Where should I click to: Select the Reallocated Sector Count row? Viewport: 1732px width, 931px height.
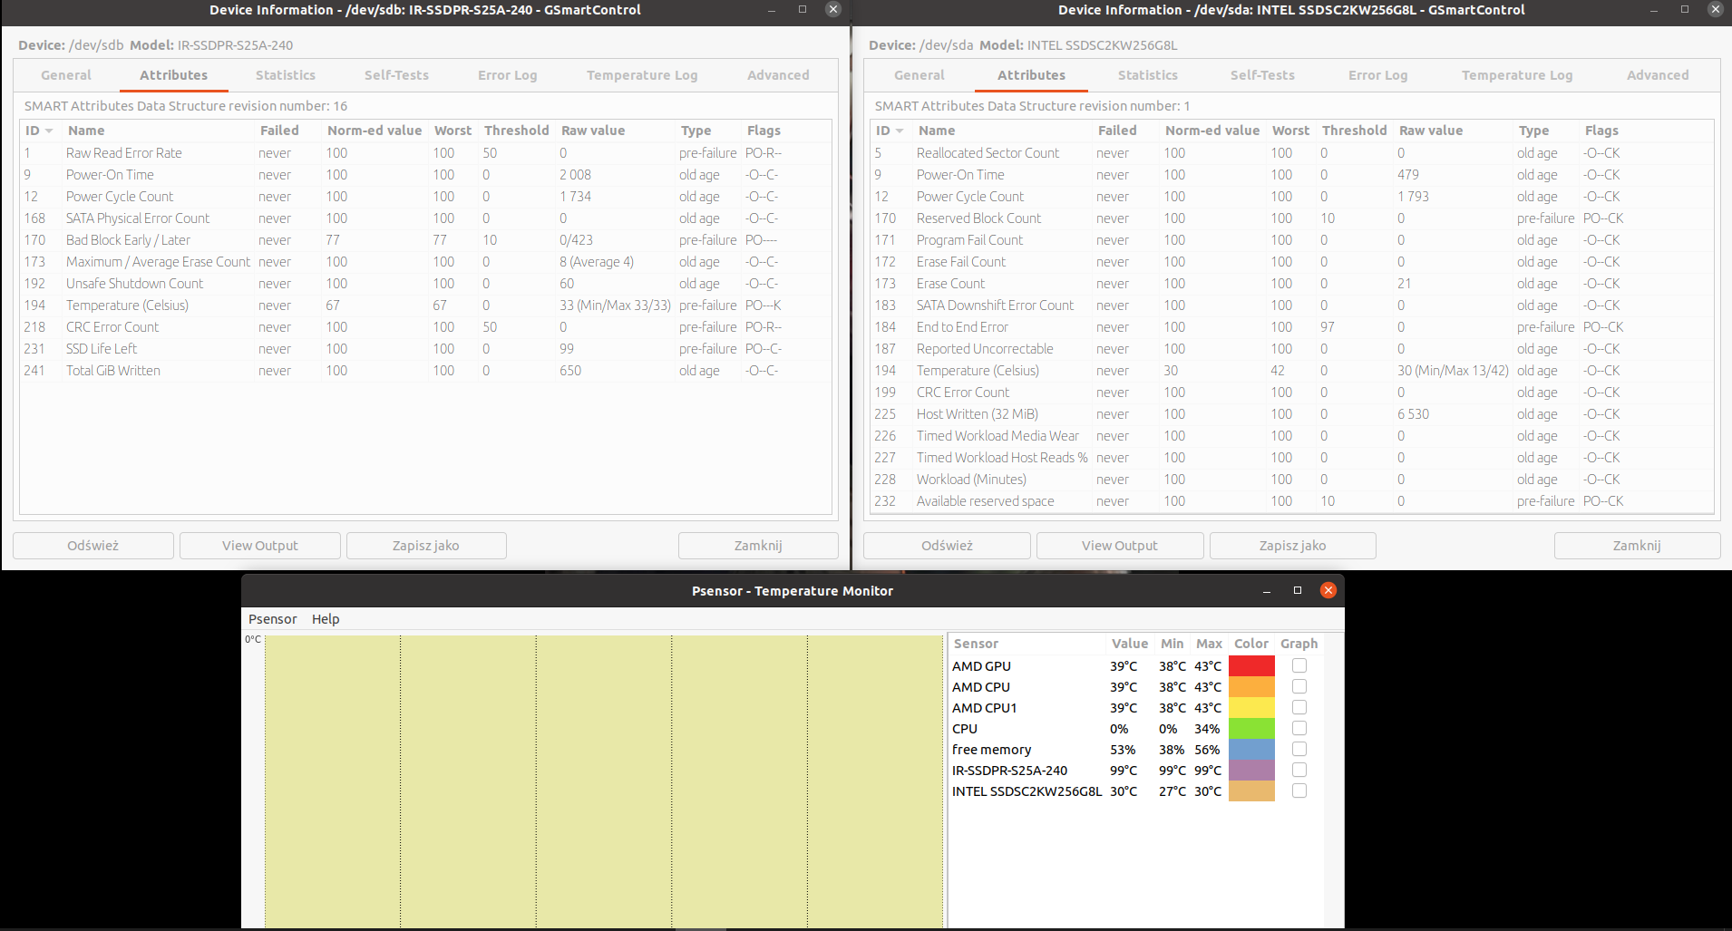tap(1292, 153)
